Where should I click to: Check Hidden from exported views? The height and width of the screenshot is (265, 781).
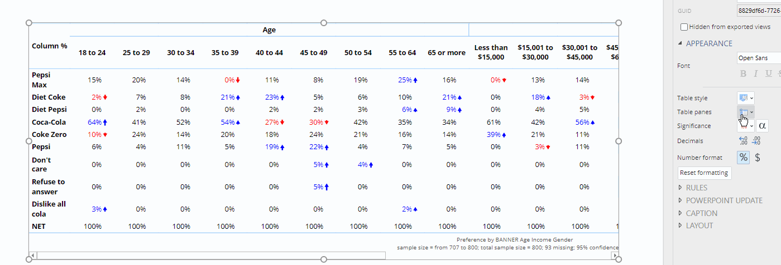click(684, 27)
